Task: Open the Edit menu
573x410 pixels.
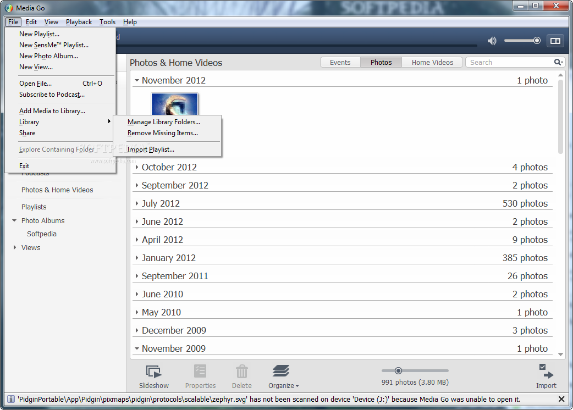Action: (x=31, y=22)
